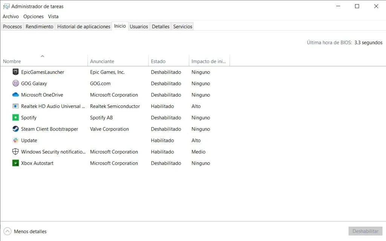Maximize the Administrador de tareas window
The width and height of the screenshot is (386, 241).
tap(357, 6)
